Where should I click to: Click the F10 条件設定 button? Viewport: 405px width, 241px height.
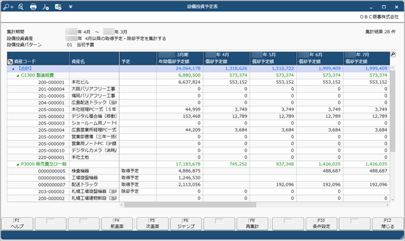point(321,224)
